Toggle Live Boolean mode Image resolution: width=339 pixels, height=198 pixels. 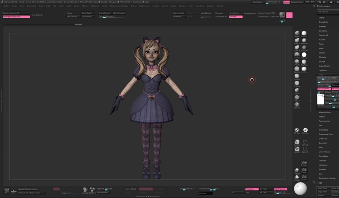coord(37,15)
